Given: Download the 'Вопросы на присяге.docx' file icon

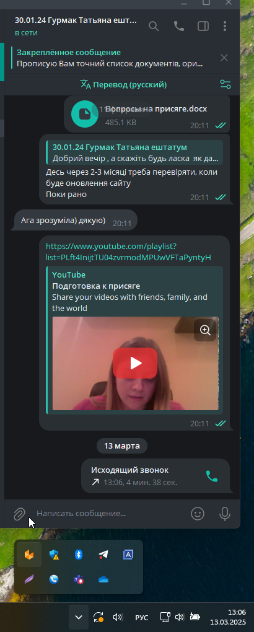Looking at the screenshot, I should pyautogui.click(x=85, y=114).
